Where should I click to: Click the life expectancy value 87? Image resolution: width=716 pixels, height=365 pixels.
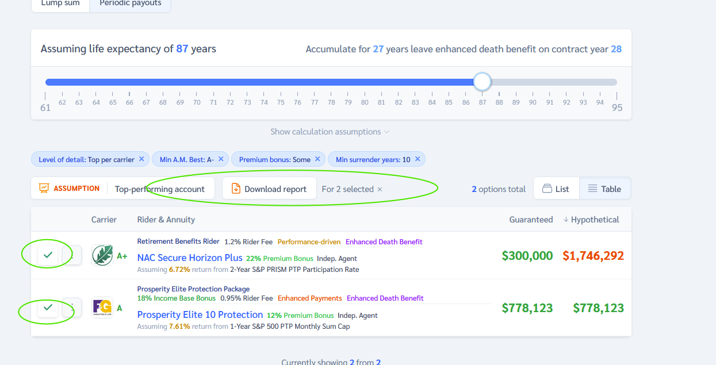coord(182,49)
